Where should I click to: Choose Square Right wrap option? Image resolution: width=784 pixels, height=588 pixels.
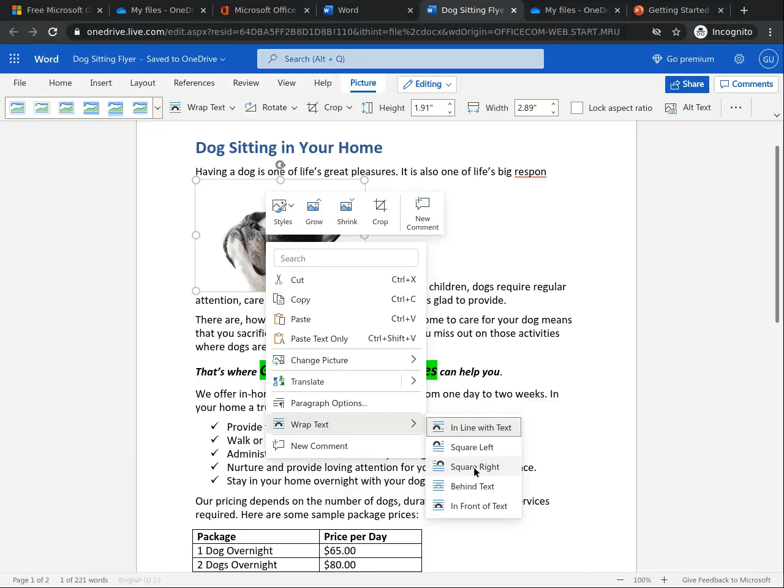pos(473,466)
